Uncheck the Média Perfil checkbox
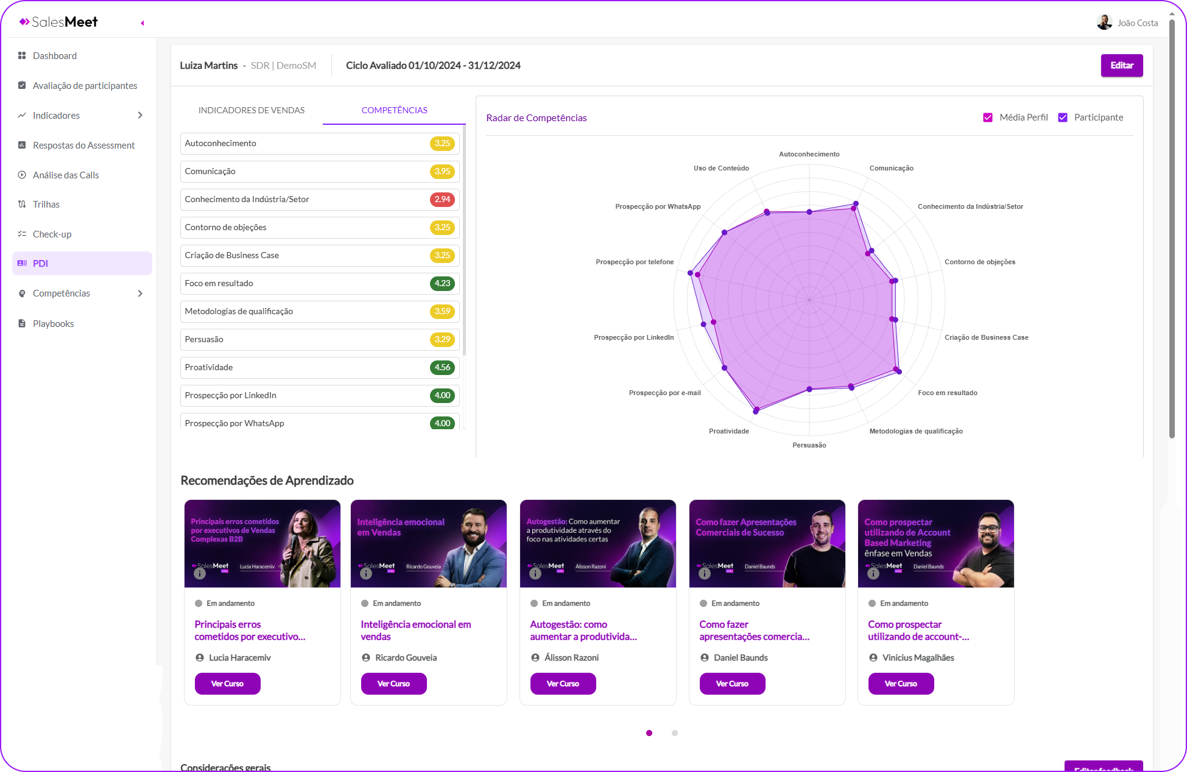 [988, 118]
